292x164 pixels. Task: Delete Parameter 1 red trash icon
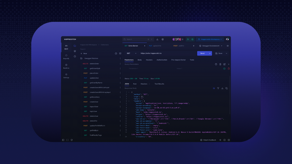click(229, 69)
